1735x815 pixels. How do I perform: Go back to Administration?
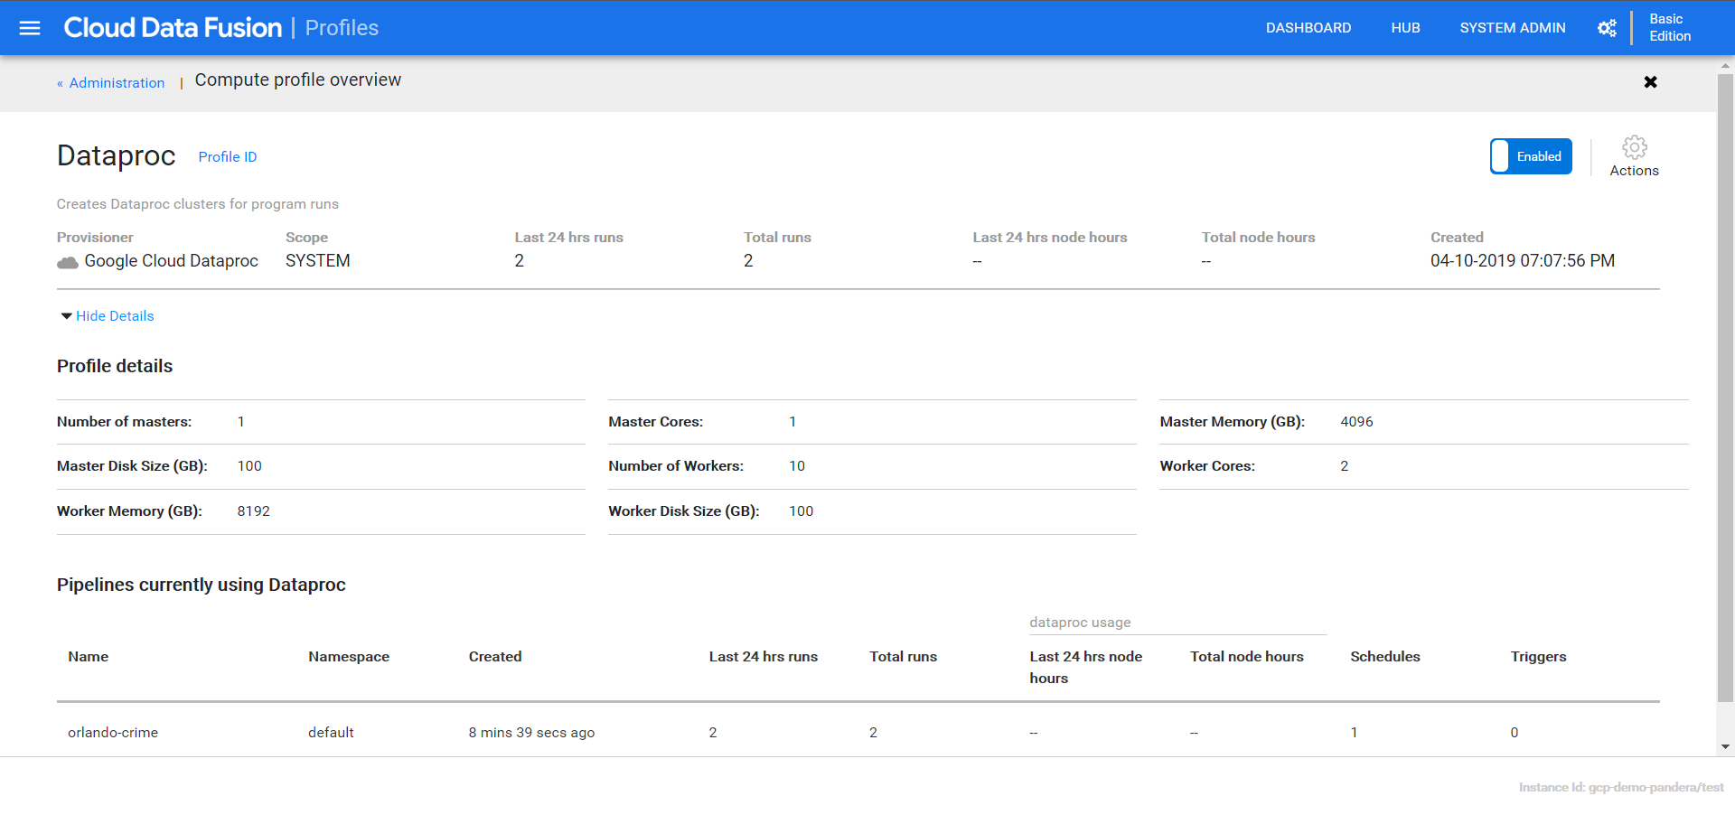116,83
